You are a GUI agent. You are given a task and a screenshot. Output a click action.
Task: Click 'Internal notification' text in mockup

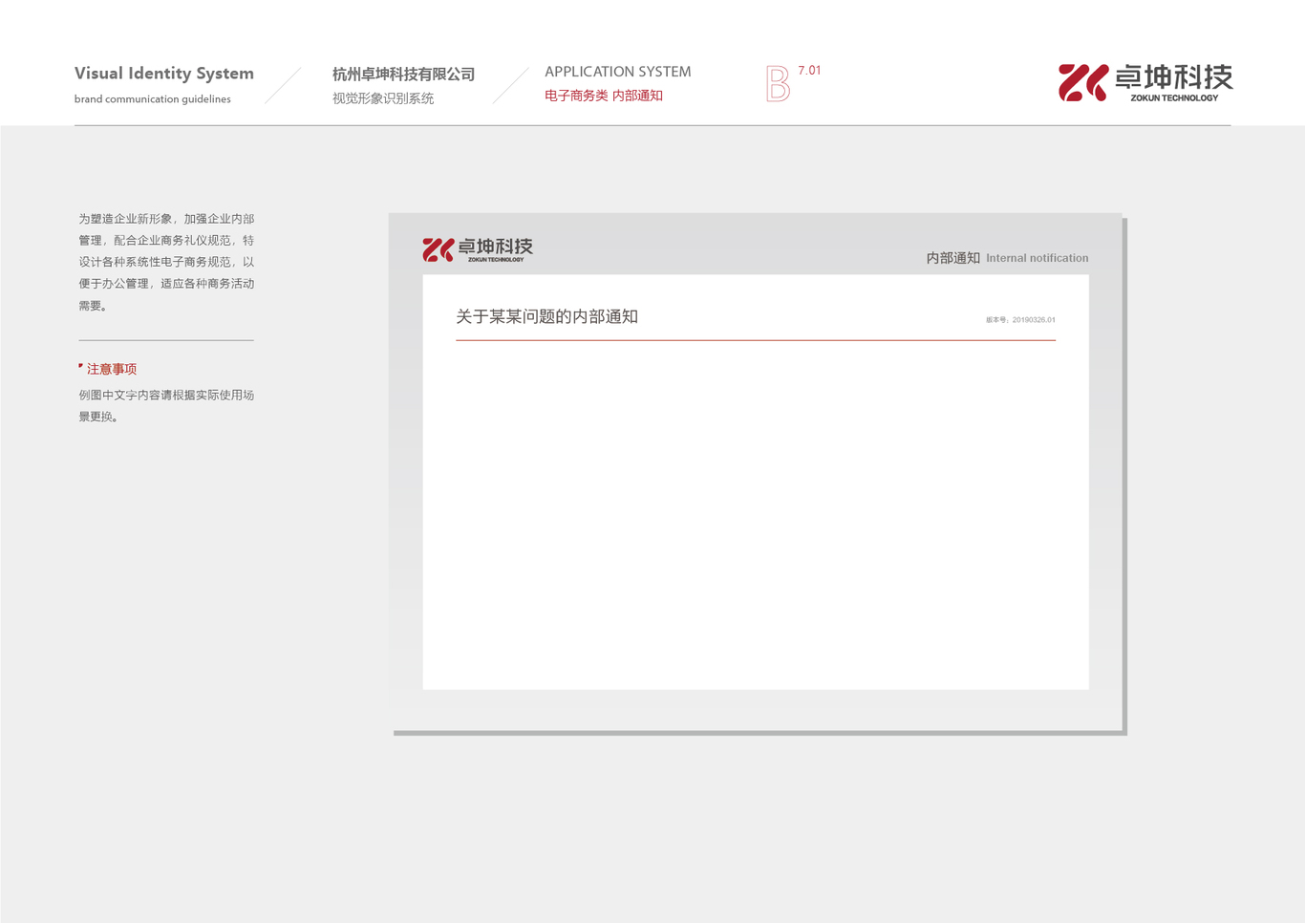point(1038,258)
